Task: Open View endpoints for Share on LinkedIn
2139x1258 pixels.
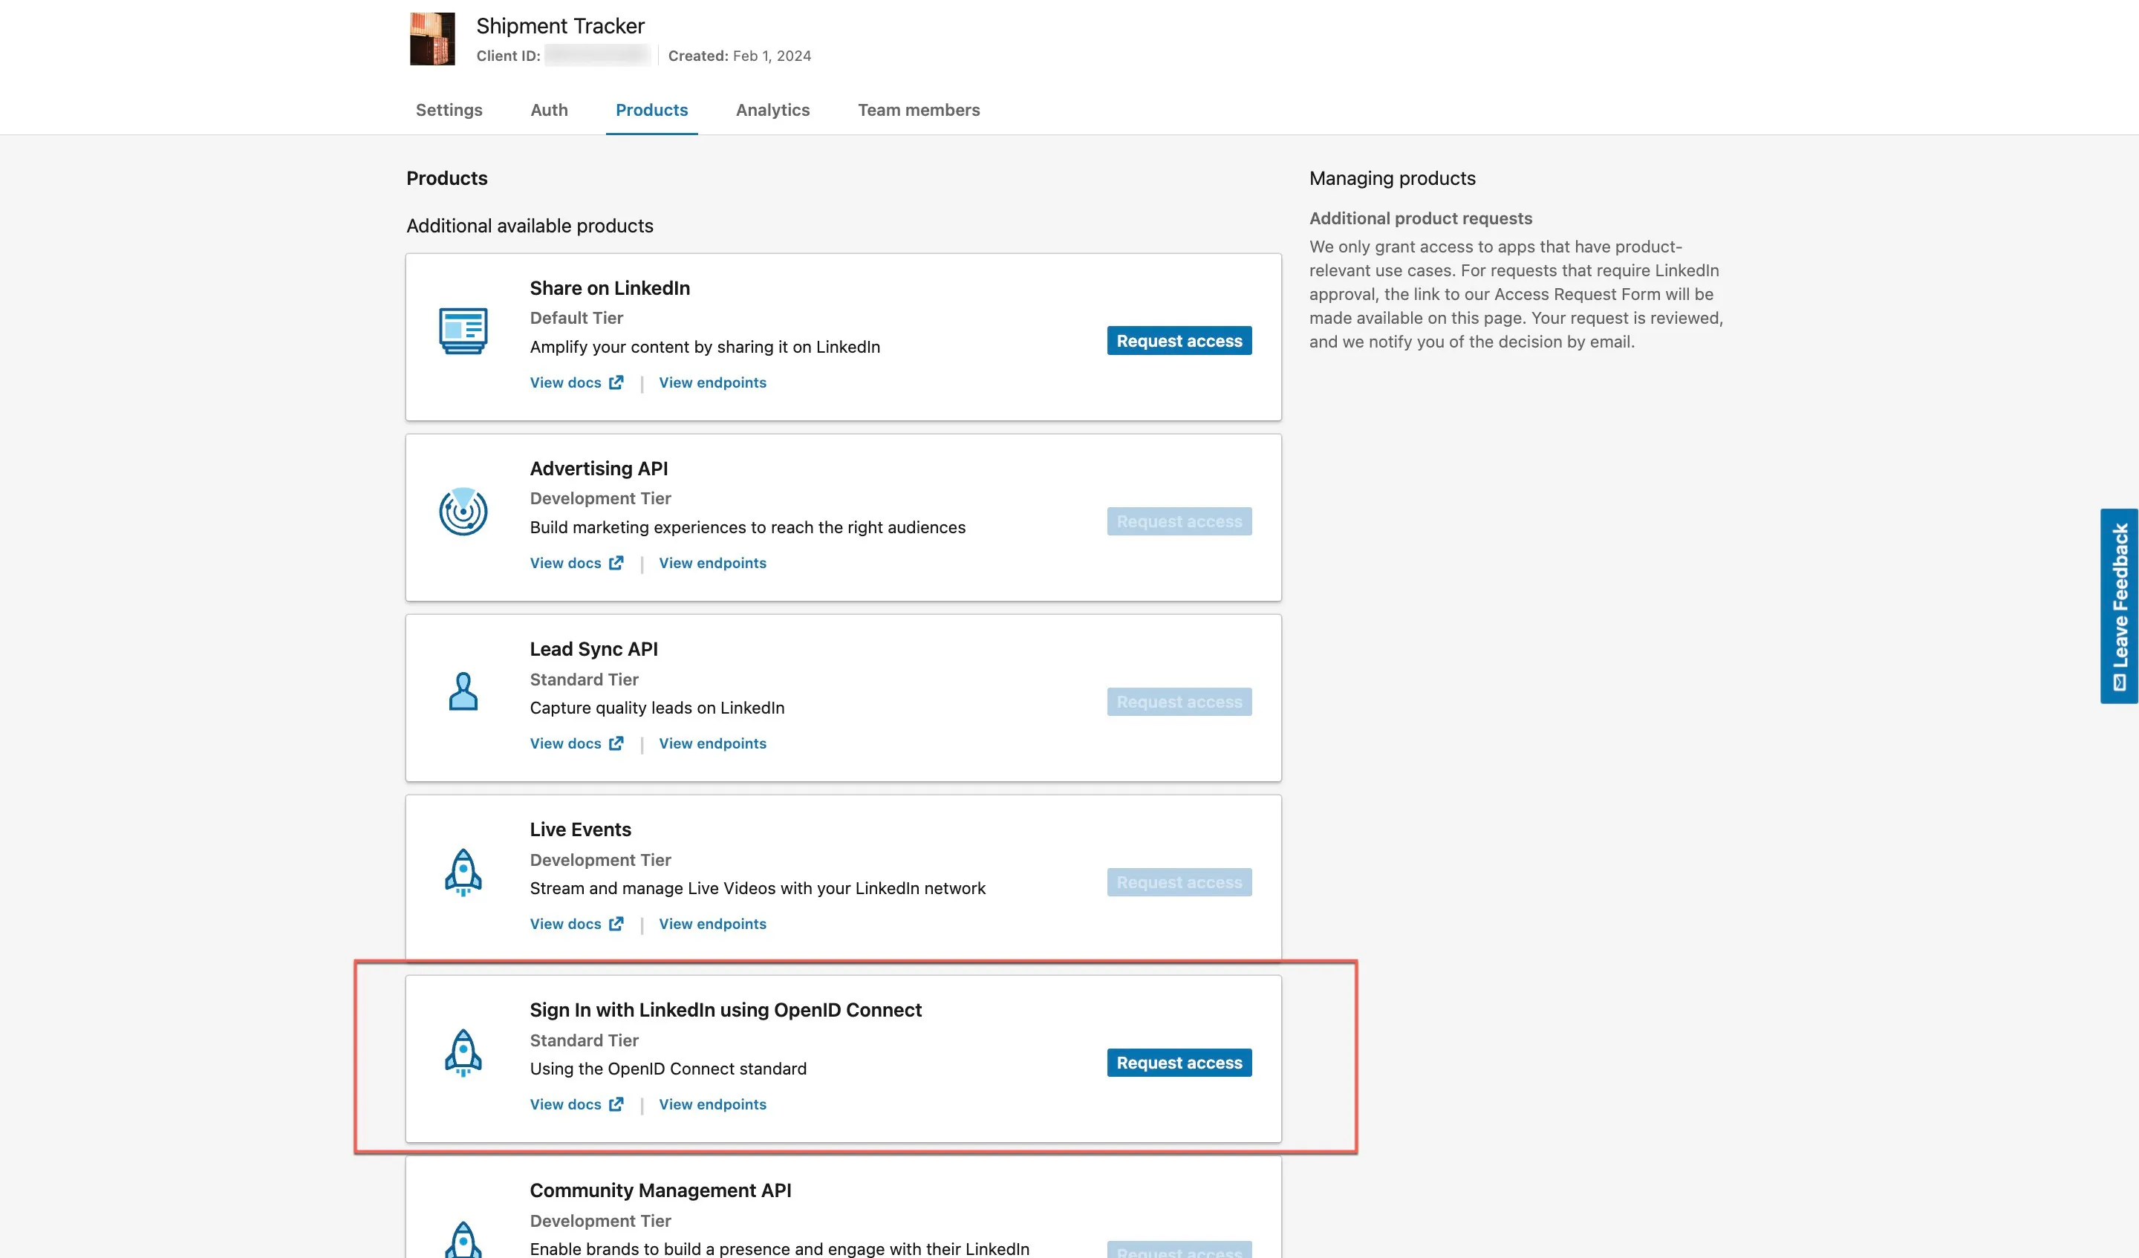Action: (712, 383)
